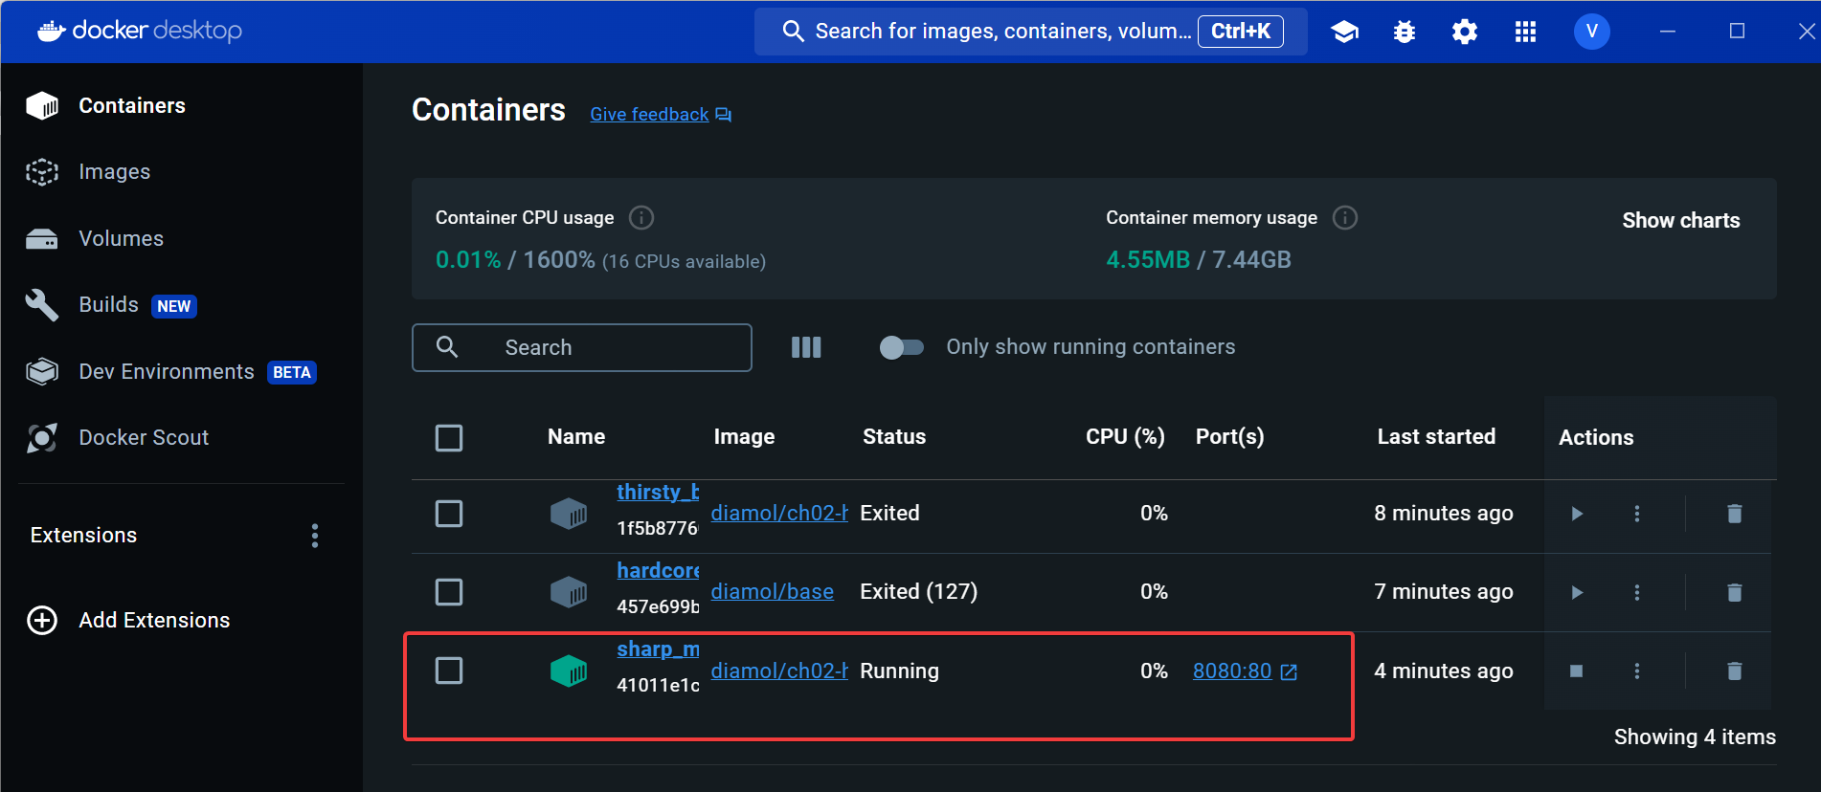The width and height of the screenshot is (1821, 792).
Task: Open Volumes in the sidebar
Action: 121,238
